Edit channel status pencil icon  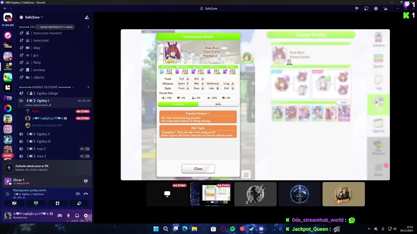50,105
